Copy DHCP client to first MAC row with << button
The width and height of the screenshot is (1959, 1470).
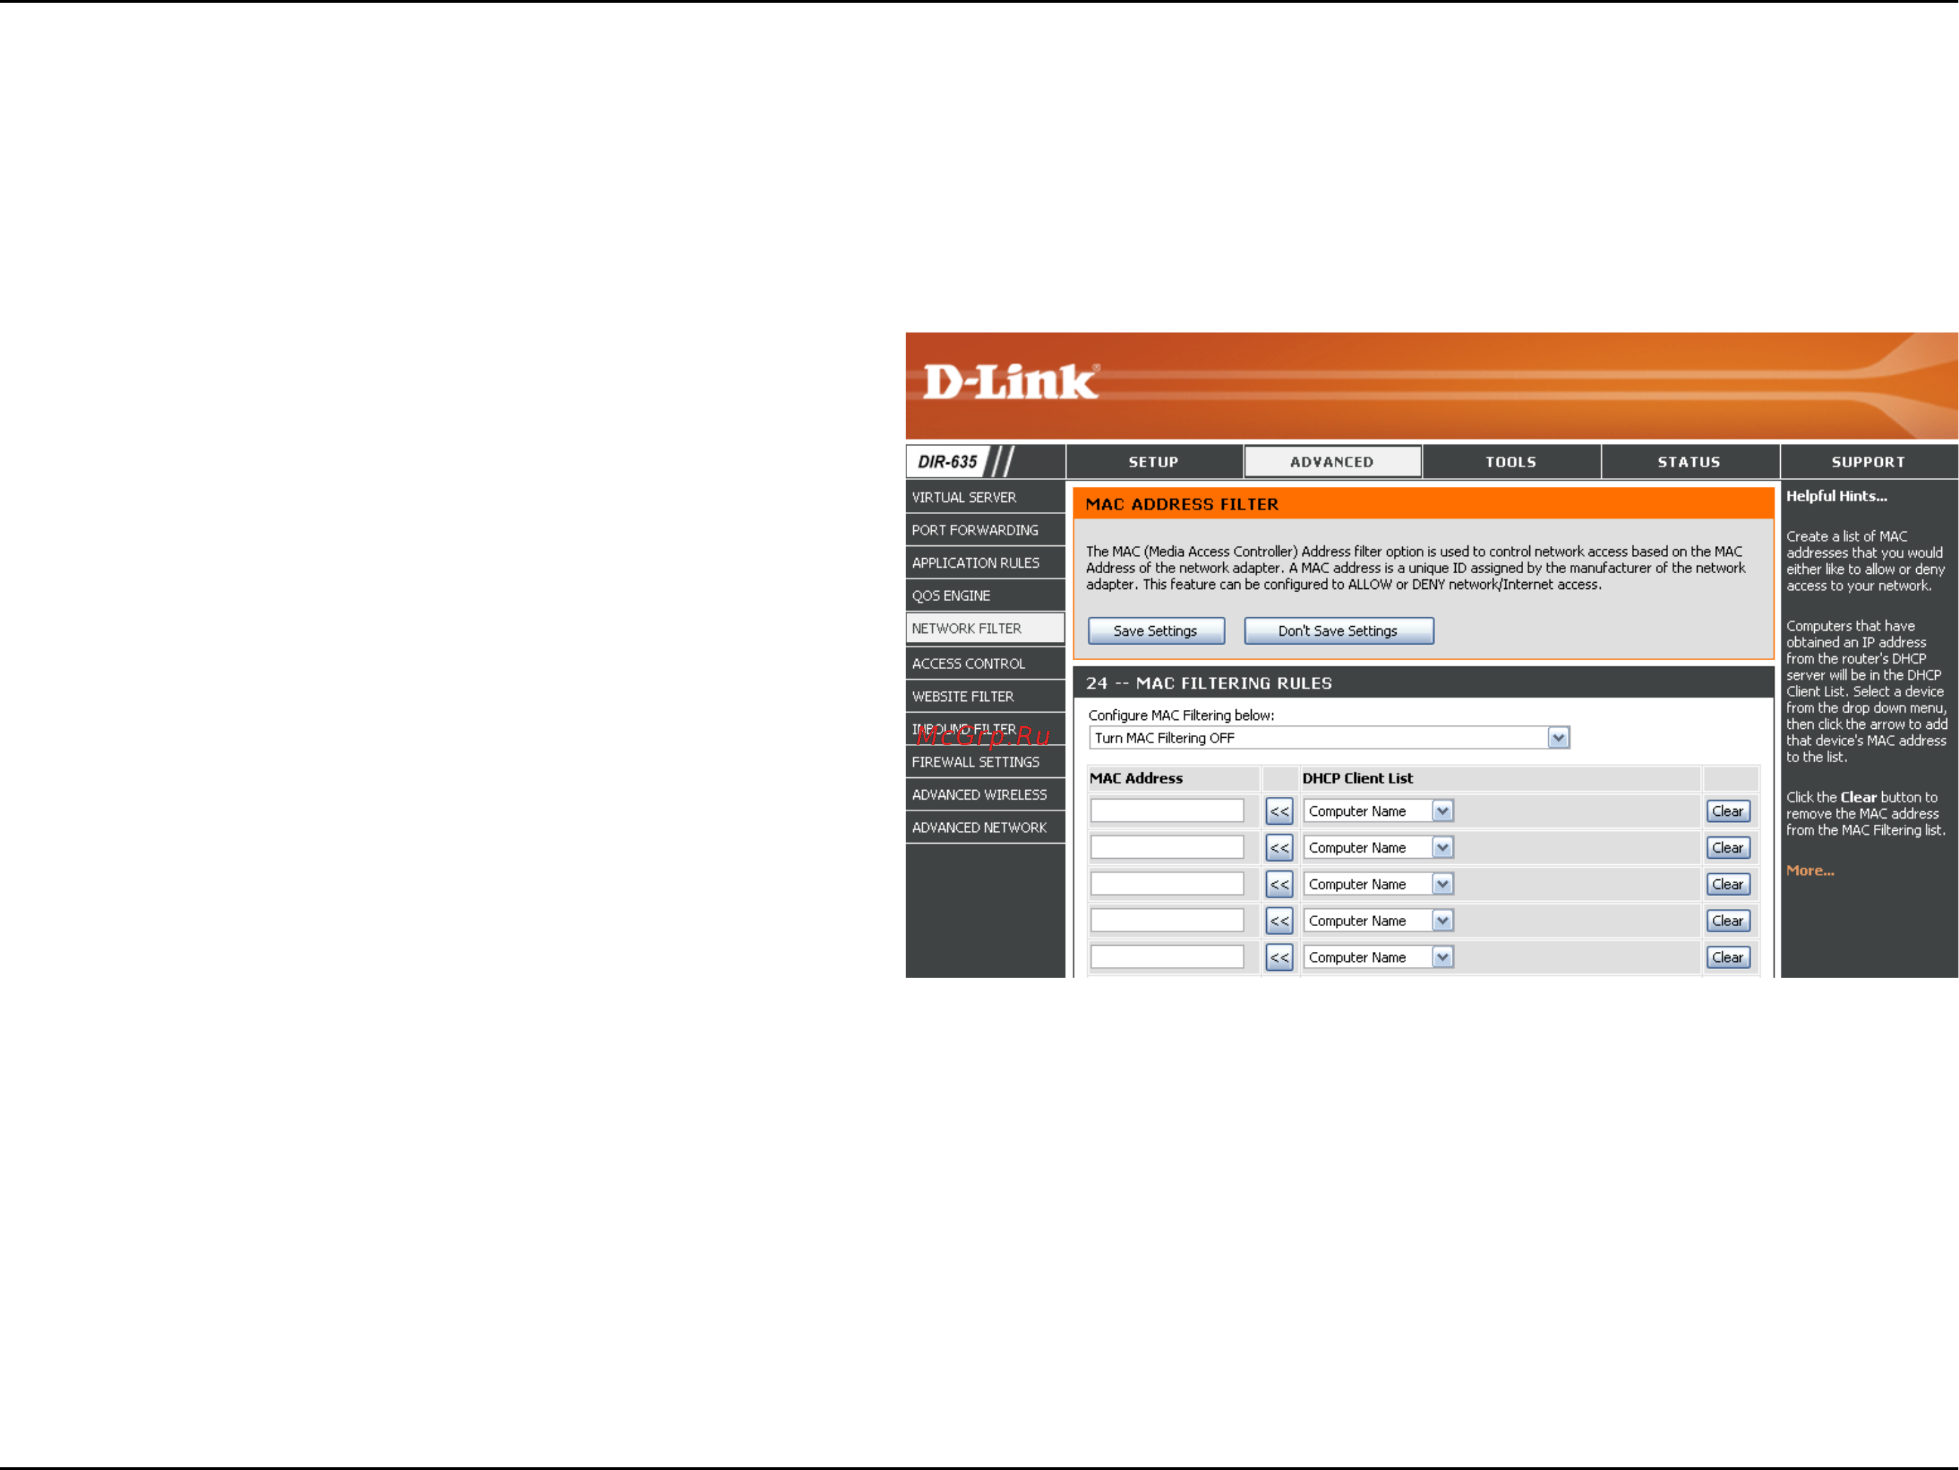(x=1279, y=811)
